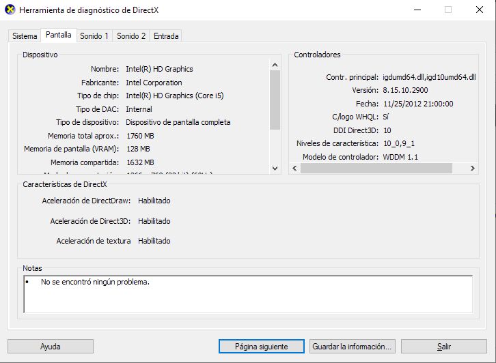The image size is (496, 363).
Task: Click the 'DDI Direct3D:' label
Action: coord(356,130)
